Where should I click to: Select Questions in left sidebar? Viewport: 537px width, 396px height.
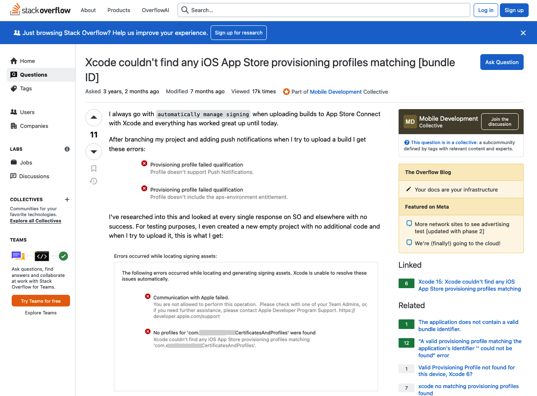click(41, 75)
